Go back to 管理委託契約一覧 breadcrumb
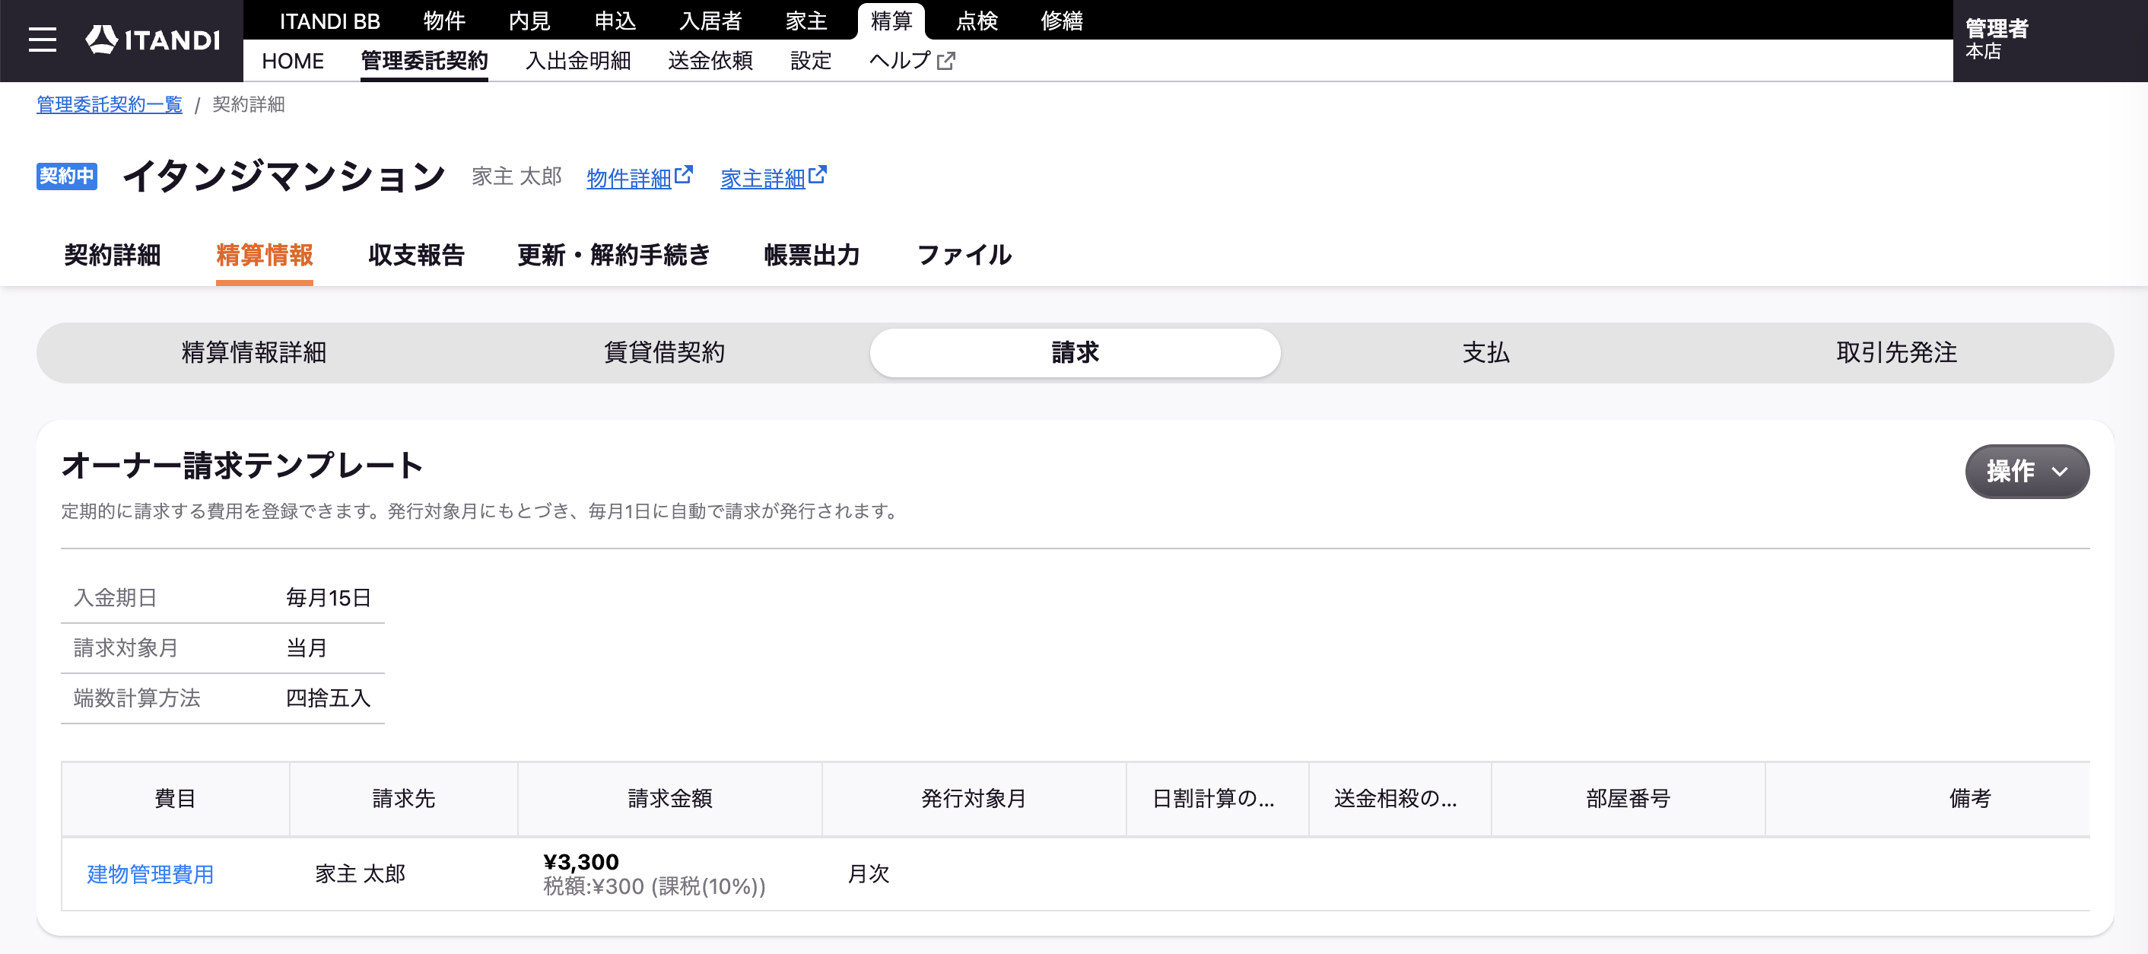The image size is (2148, 954). coord(110,104)
